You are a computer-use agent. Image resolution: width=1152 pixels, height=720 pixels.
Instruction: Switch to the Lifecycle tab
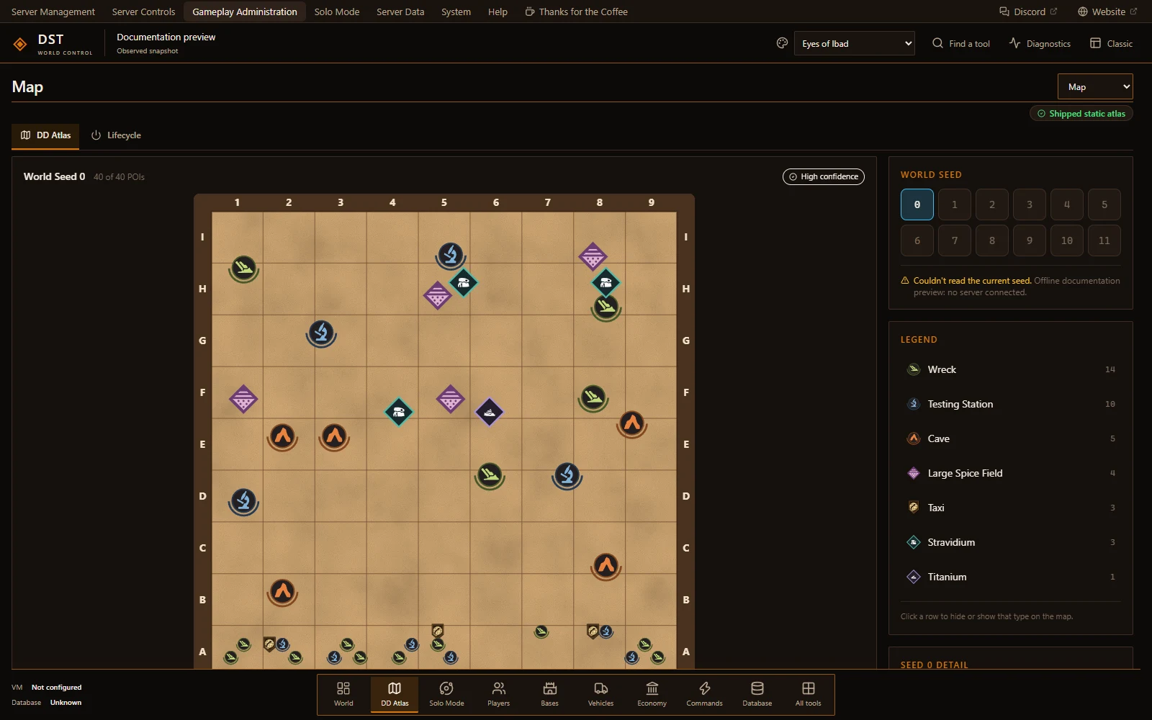pos(116,135)
